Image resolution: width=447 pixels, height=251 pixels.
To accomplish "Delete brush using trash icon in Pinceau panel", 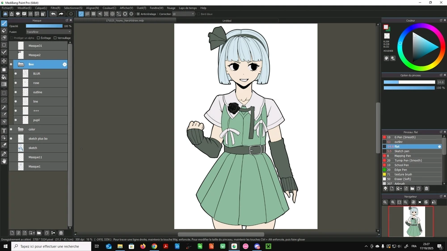I will coord(426,189).
